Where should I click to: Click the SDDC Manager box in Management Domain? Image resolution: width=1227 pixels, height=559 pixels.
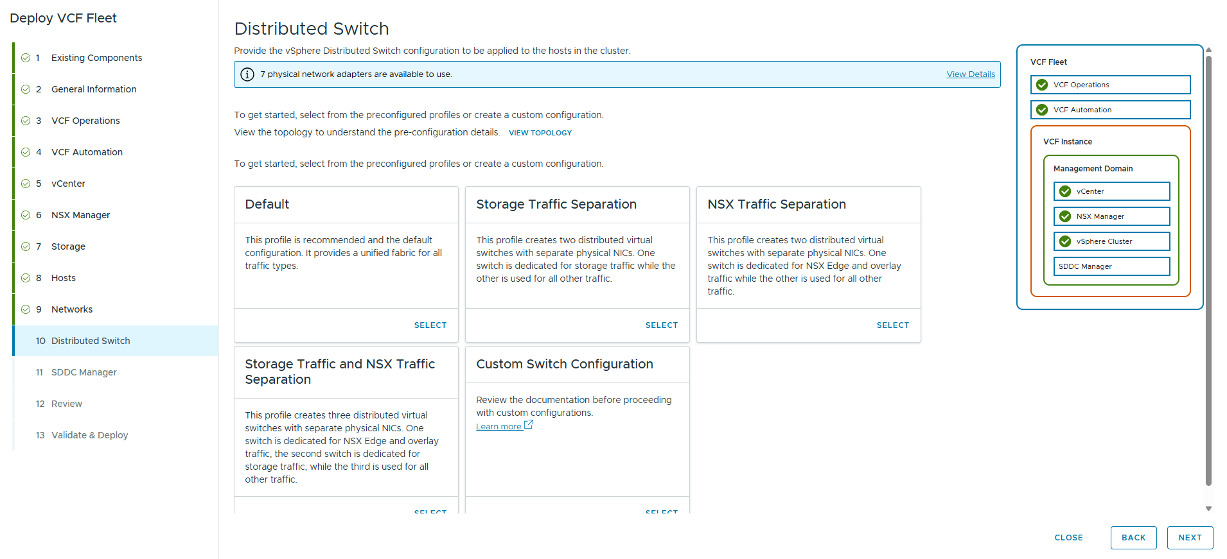click(x=1111, y=266)
